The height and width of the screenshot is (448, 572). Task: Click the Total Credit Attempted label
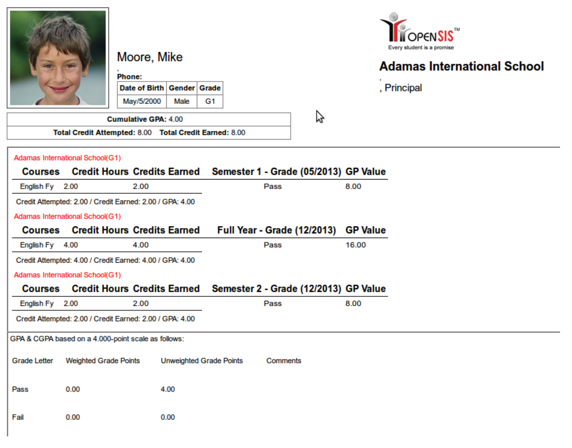pos(94,133)
